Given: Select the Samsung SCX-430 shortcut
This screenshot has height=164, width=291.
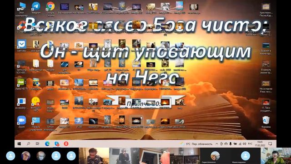Looking at the screenshot, I should tap(21, 67).
